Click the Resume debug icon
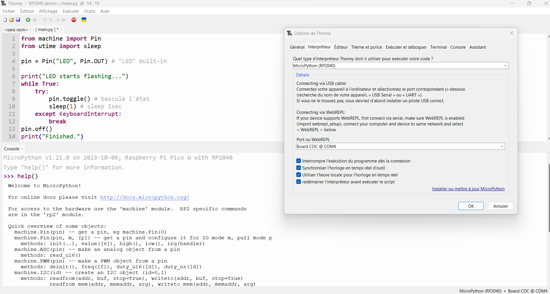 pyautogui.click(x=64, y=20)
